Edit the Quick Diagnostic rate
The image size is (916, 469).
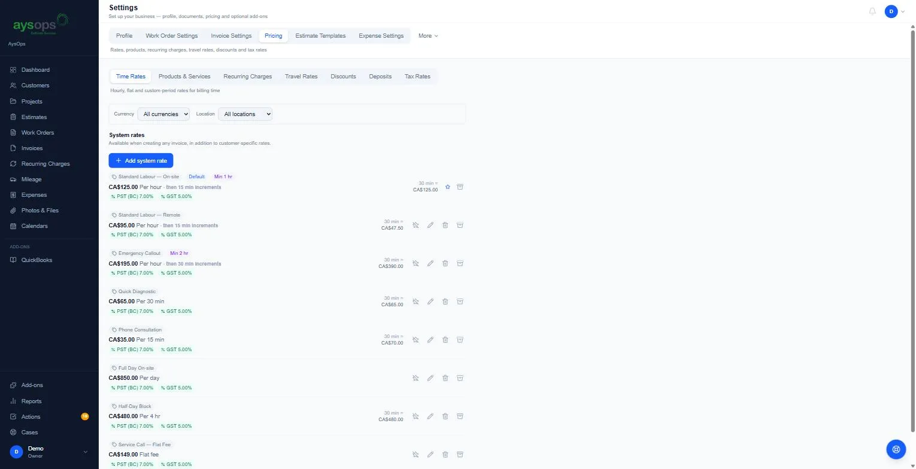pyautogui.click(x=430, y=301)
